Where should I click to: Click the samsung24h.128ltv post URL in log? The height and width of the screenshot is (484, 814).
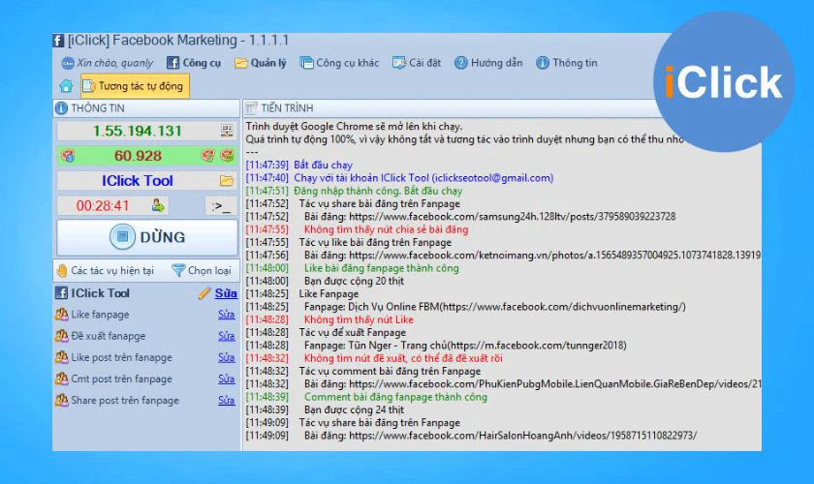[x=513, y=216]
